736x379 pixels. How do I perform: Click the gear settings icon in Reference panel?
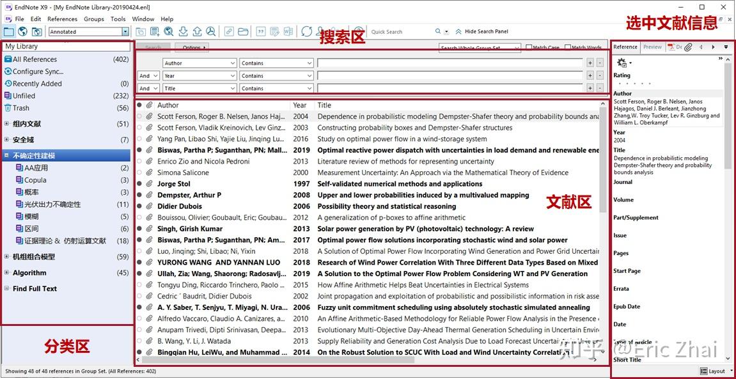coord(622,63)
